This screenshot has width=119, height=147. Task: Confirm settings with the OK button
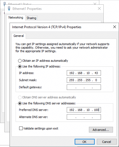pos(85,142)
